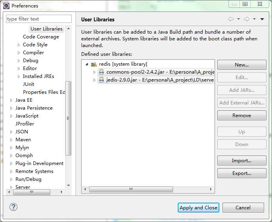
Task: Click the library list scroll left arrow
Action: (85, 189)
